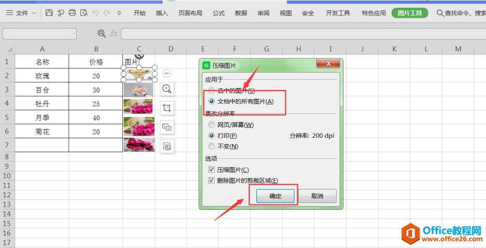Click the 取消 button

pos(317,196)
